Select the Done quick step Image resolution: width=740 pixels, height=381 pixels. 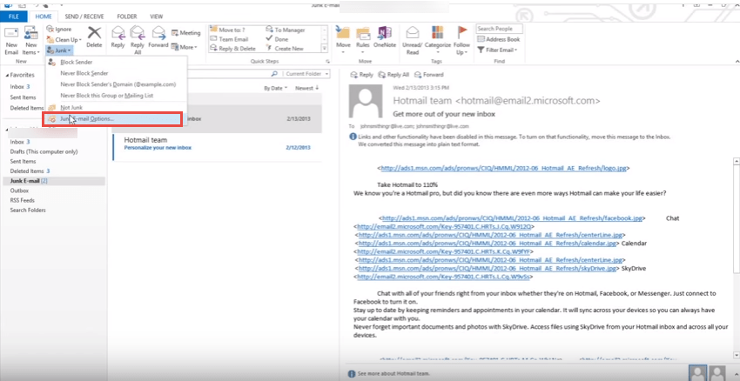coord(277,39)
